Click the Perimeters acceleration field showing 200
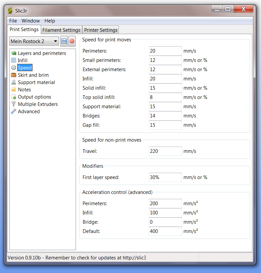 coord(165,204)
